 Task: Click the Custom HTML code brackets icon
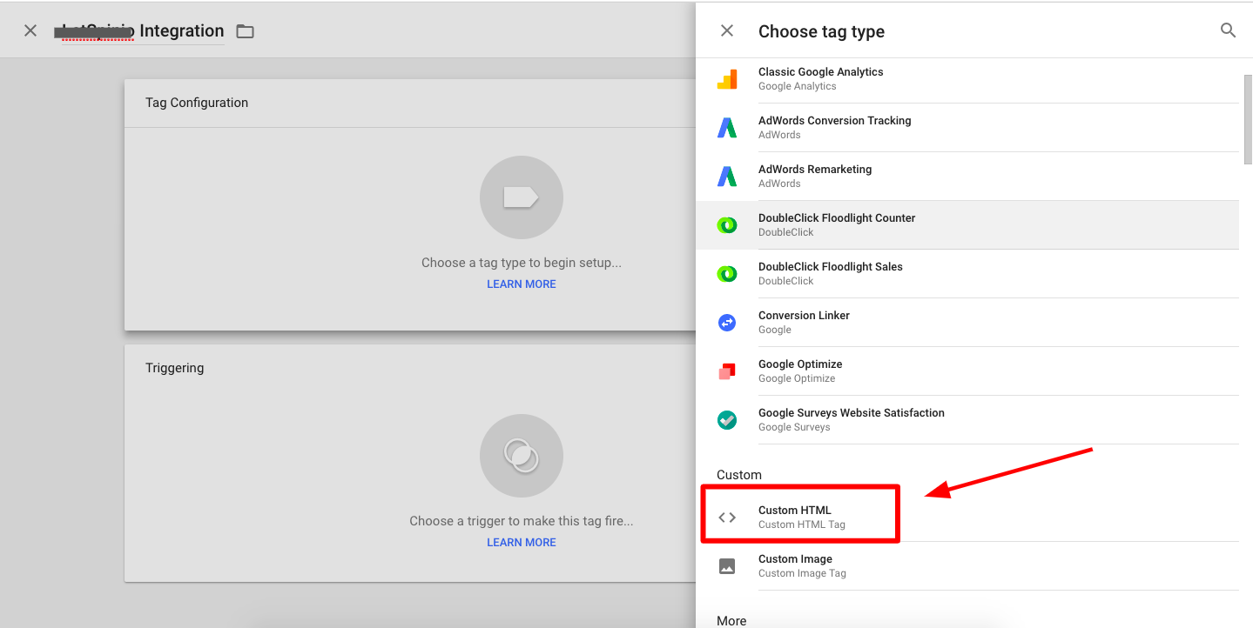[x=727, y=518]
